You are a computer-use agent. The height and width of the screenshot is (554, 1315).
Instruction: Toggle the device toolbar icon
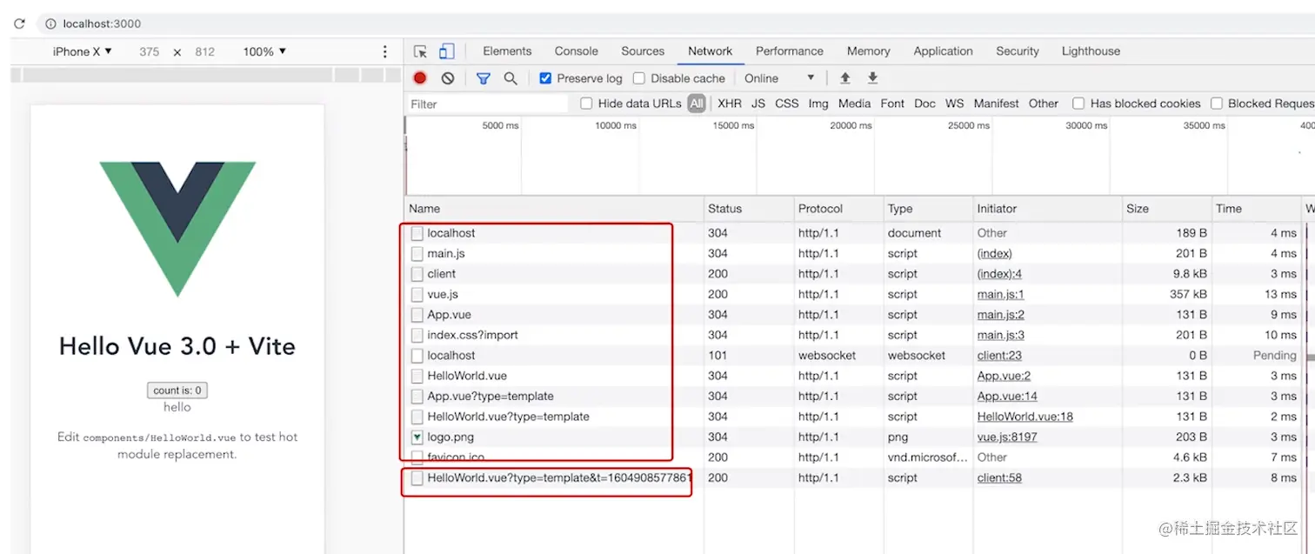(x=447, y=51)
